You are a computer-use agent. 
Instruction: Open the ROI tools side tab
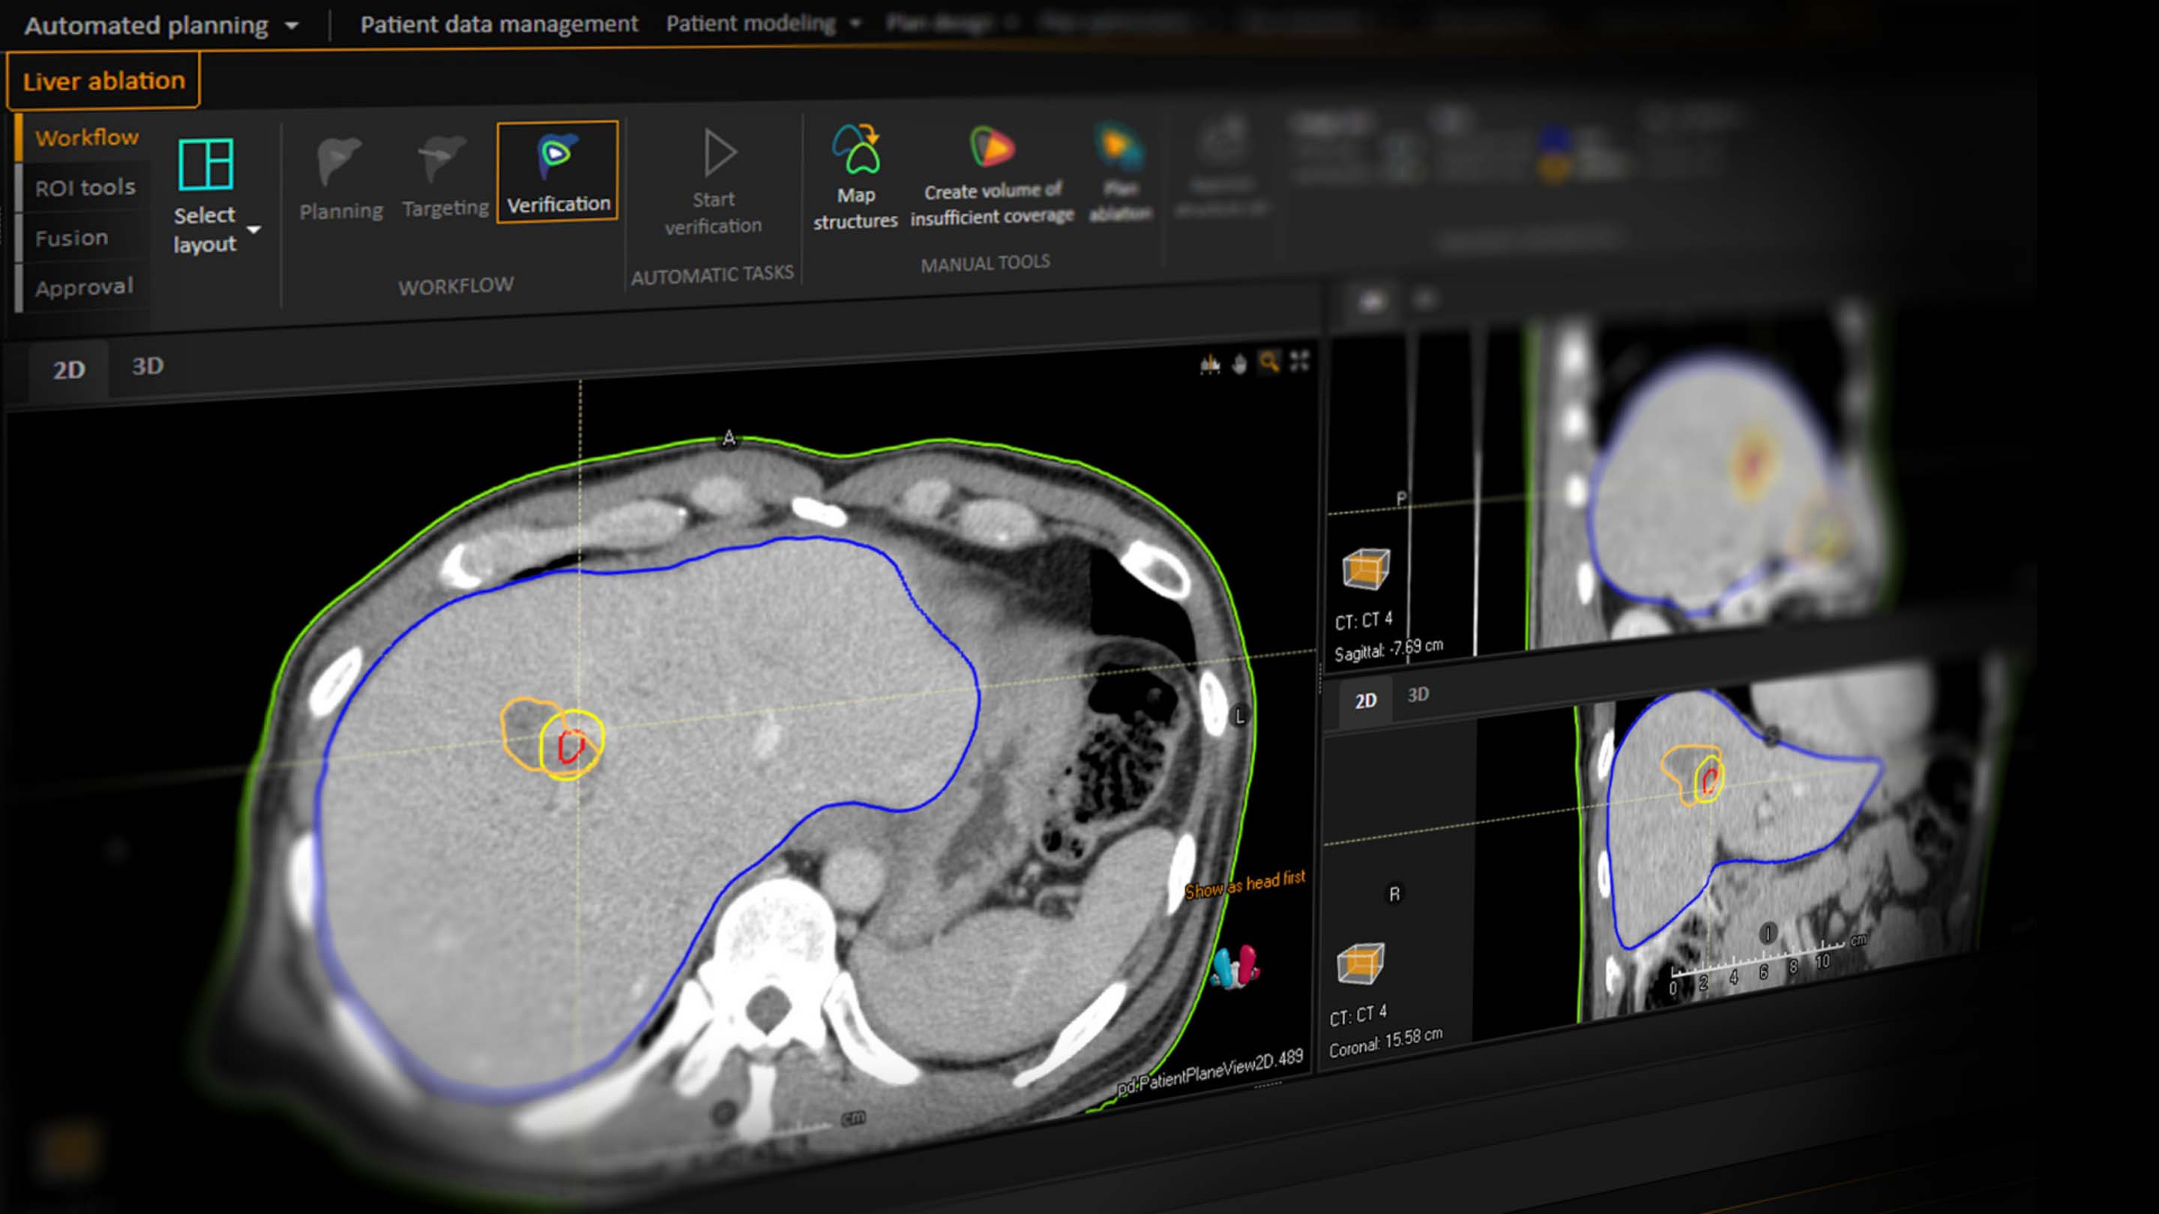coord(85,187)
